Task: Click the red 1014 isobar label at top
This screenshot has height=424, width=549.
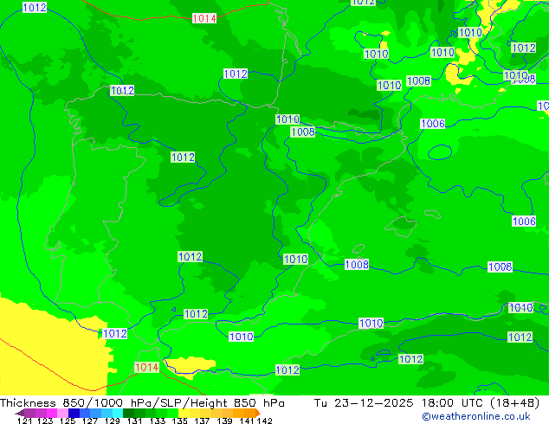Action: 204,18
